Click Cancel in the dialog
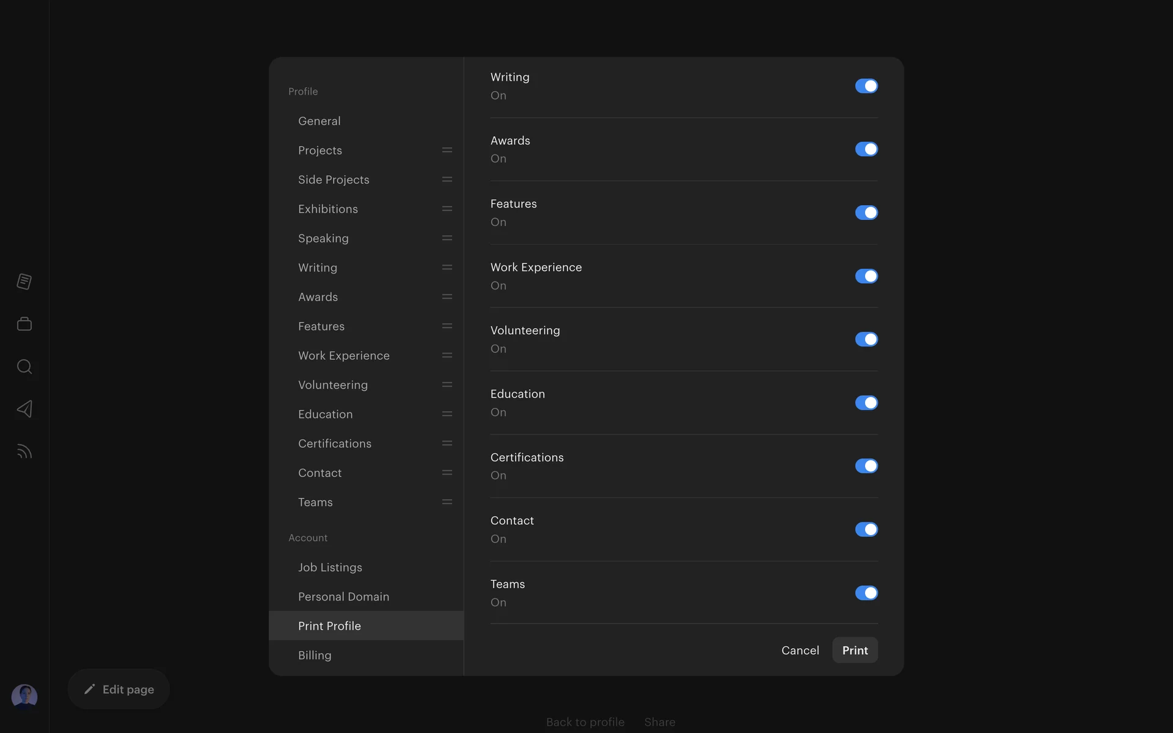 [800, 651]
